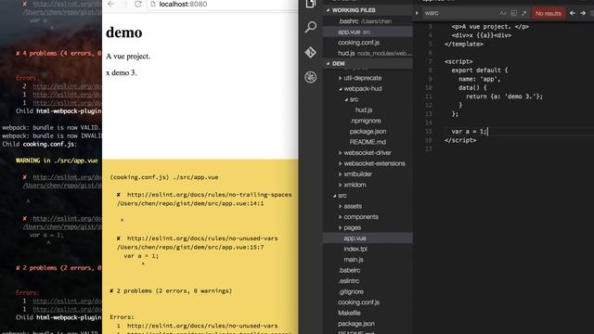Image resolution: width=594 pixels, height=334 pixels.
Task: Click the app.vue:15:7 path in overlay
Action: 190,248
